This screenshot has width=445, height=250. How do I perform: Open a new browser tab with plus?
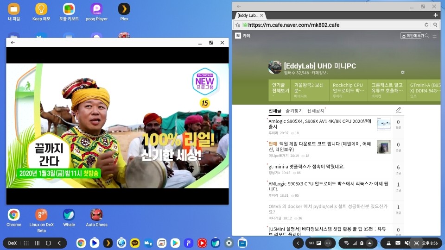click(x=436, y=15)
